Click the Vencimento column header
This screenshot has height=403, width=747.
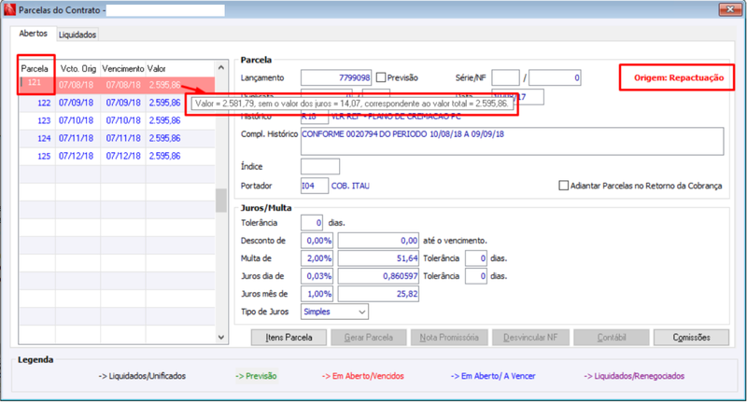pyautogui.click(x=123, y=68)
